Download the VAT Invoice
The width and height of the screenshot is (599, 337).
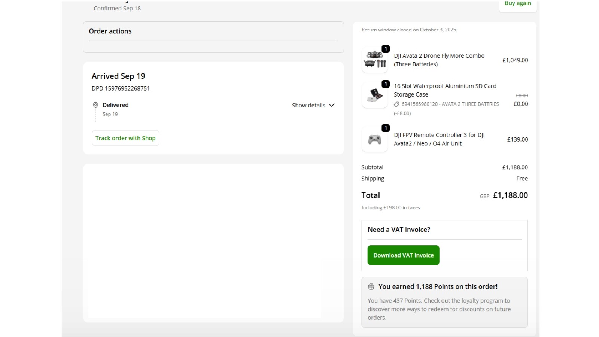(x=403, y=255)
